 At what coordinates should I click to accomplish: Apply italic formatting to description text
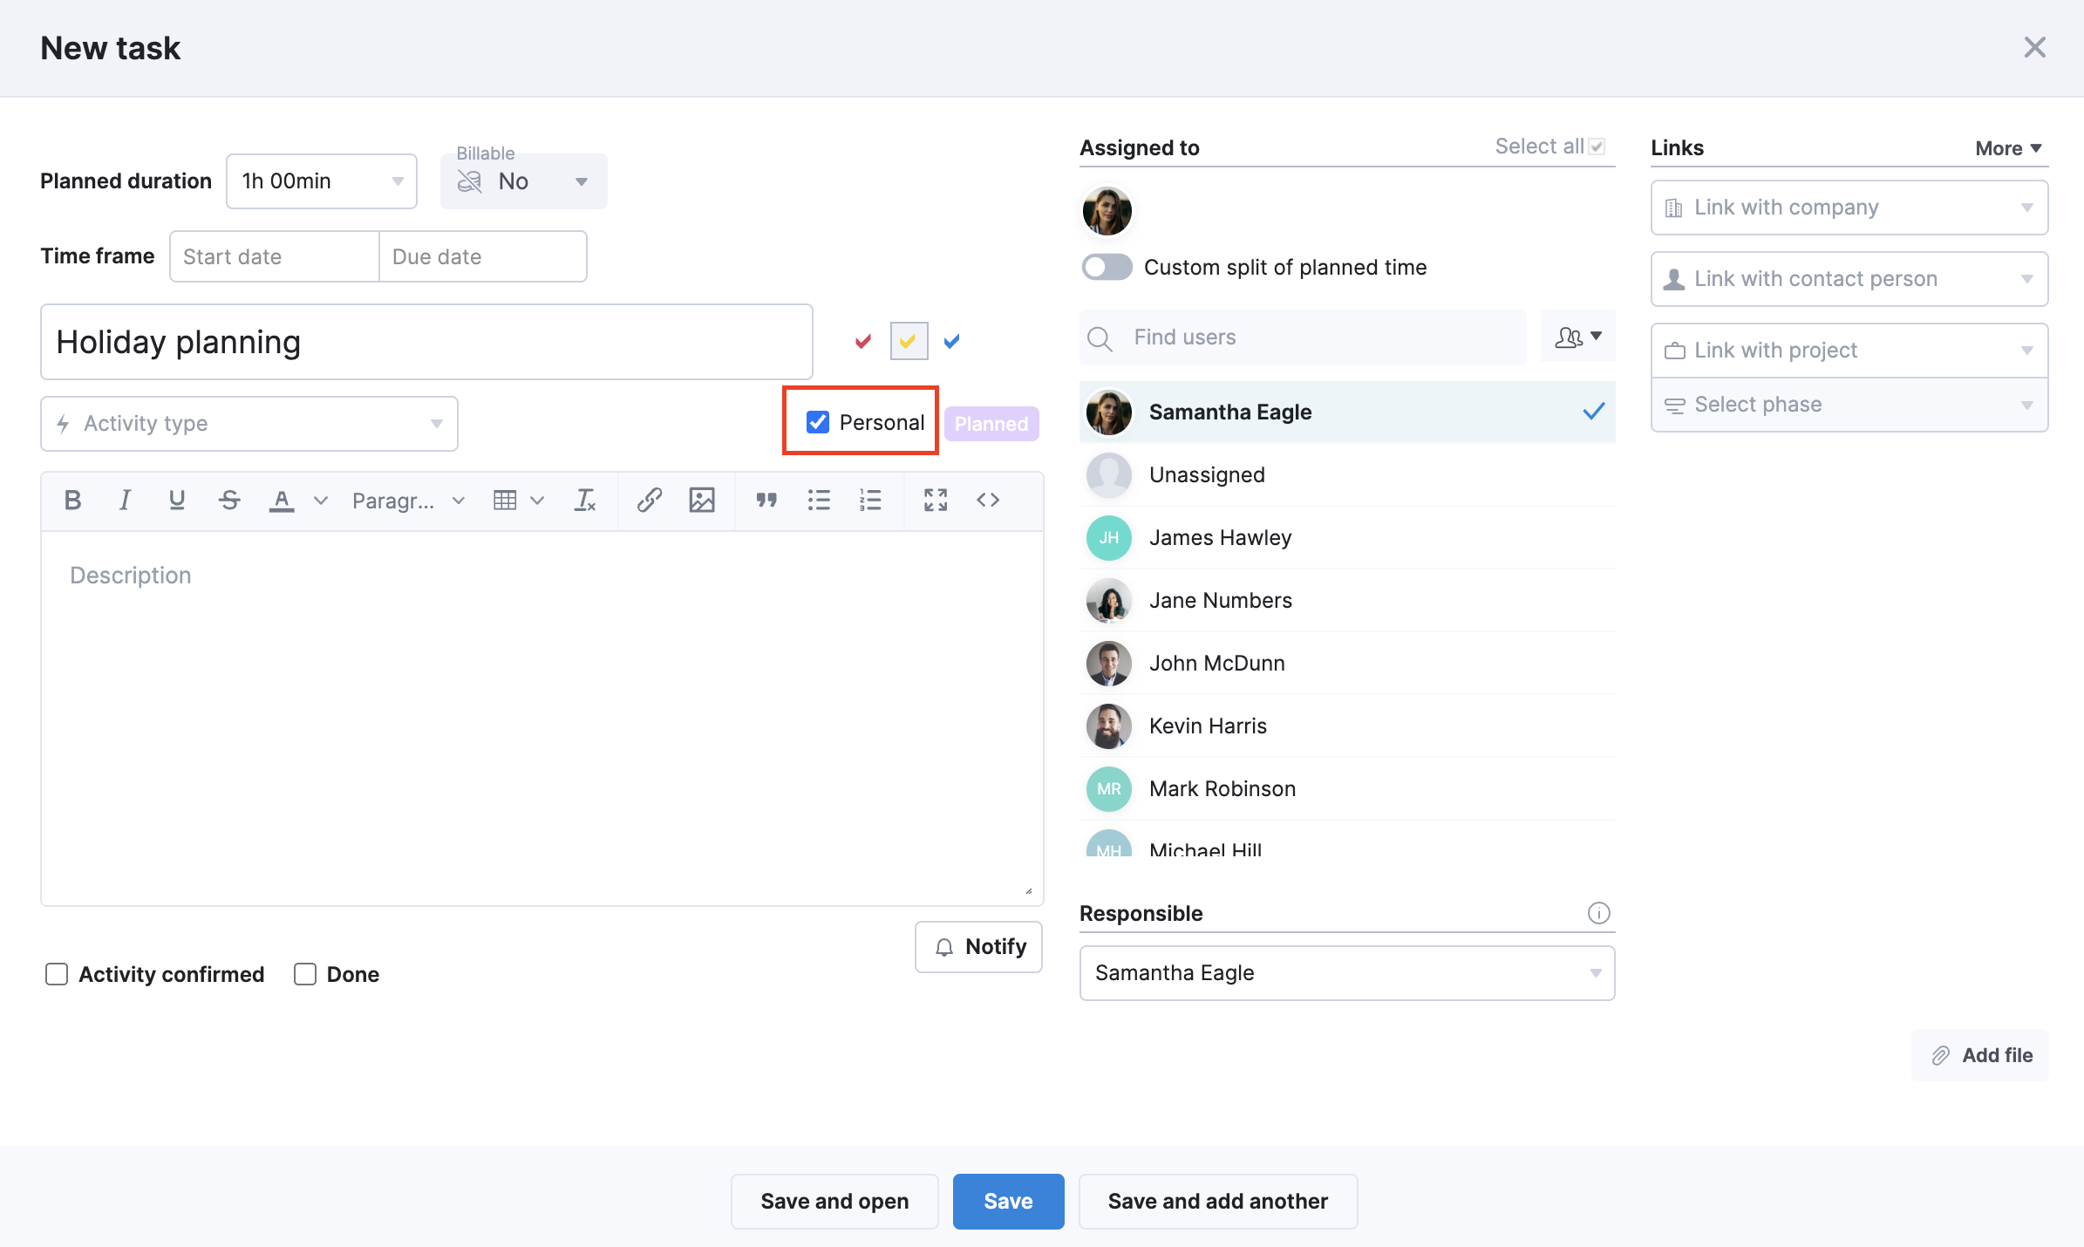125,500
